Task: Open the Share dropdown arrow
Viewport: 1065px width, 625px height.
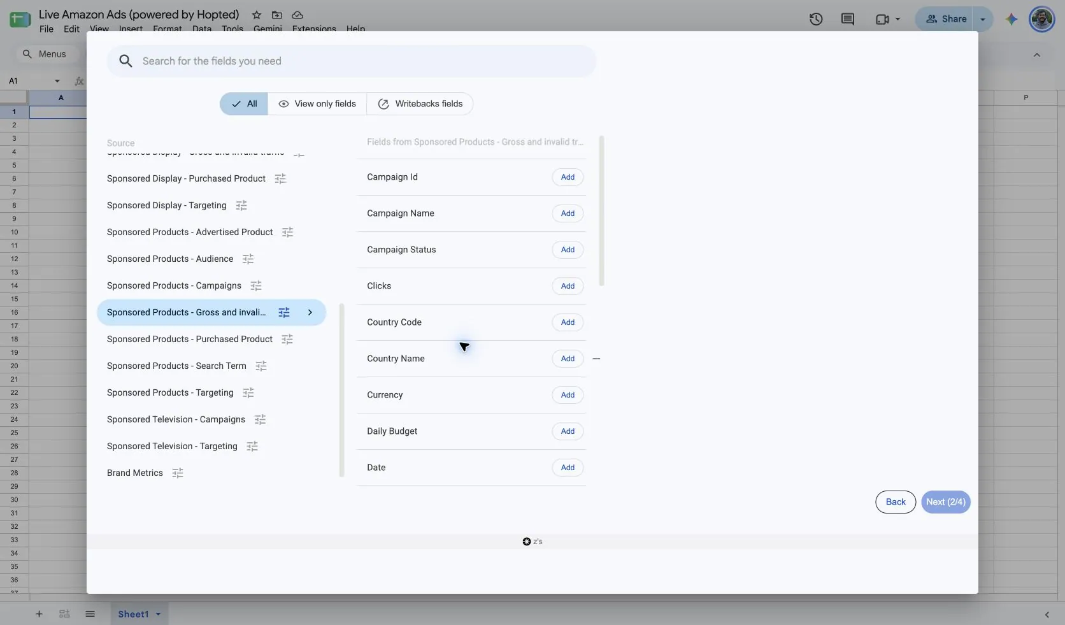Action: (983, 19)
